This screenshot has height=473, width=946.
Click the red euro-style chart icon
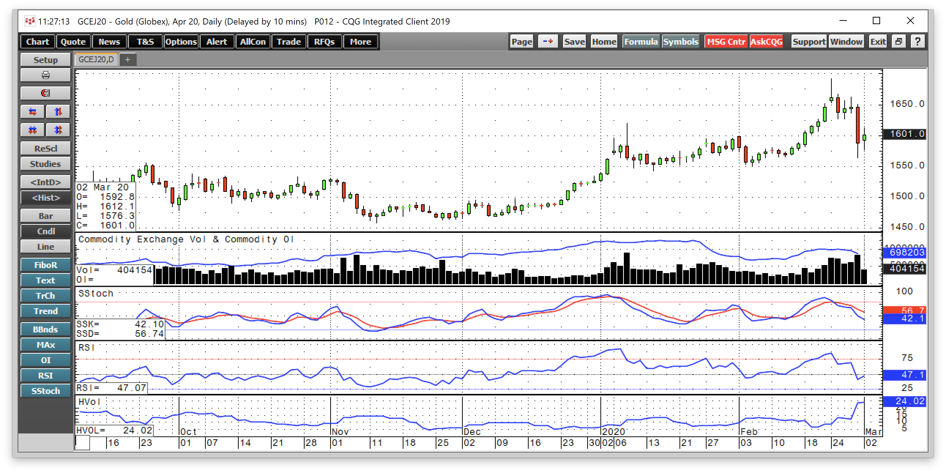point(45,93)
